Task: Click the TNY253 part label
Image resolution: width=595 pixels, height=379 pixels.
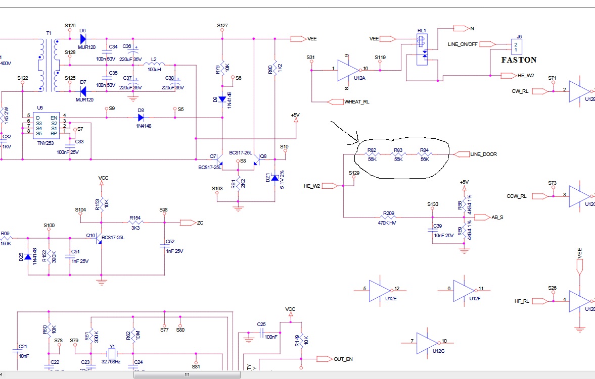Action: pyautogui.click(x=45, y=143)
